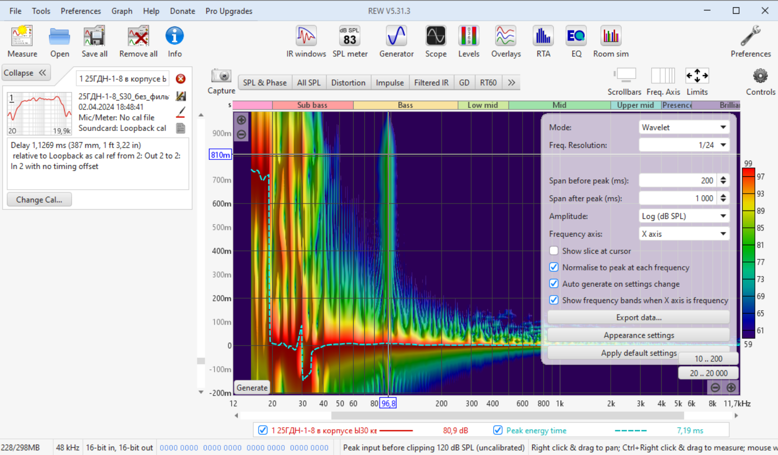778x455 pixels.
Task: Click the measurement notes page icon
Action: 181,128
